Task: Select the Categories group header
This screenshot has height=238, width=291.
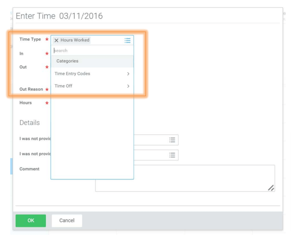Action: [69, 61]
